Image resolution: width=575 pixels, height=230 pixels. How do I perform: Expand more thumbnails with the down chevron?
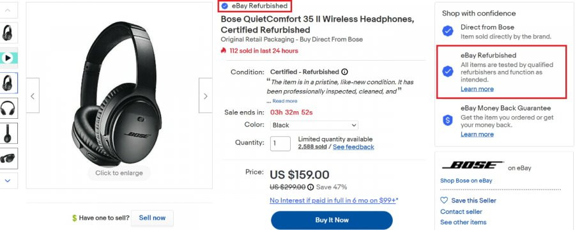(8, 180)
